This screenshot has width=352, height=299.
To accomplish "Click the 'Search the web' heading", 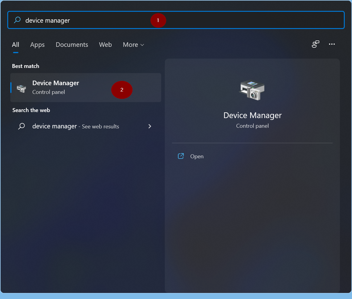I will 31,110.
